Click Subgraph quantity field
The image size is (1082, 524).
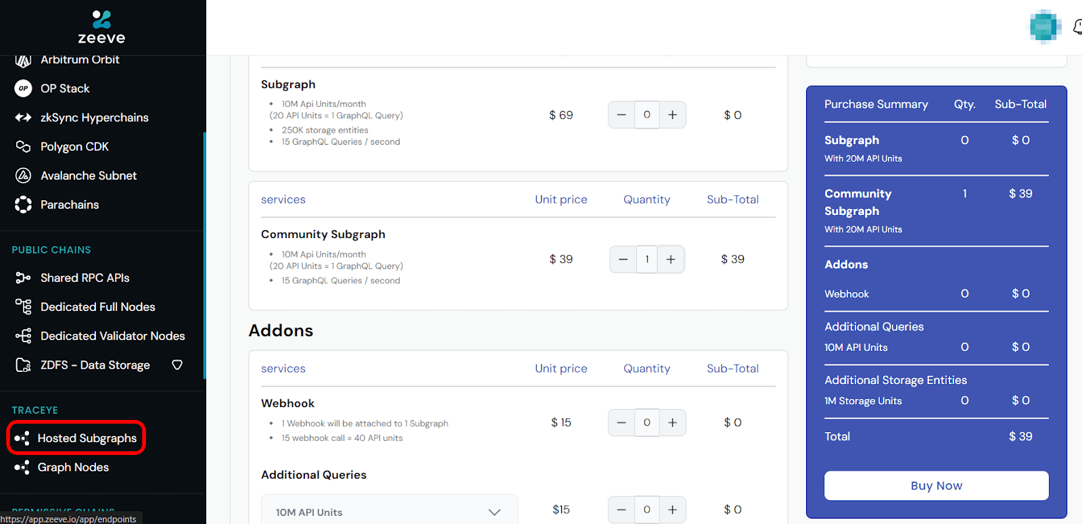point(647,115)
